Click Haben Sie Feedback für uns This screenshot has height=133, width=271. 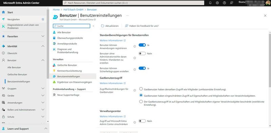tap(142, 26)
